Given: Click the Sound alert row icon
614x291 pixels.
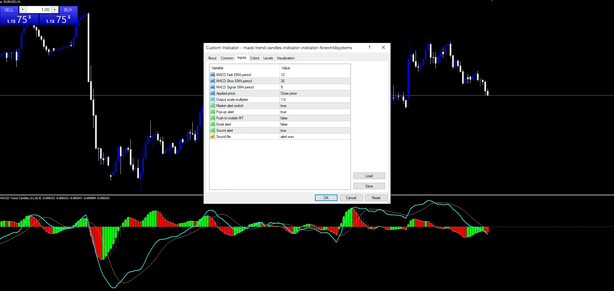Looking at the screenshot, I should 212,131.
